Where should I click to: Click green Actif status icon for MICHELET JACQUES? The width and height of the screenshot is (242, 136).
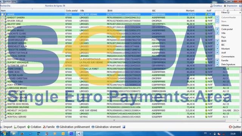click(x=206, y=110)
